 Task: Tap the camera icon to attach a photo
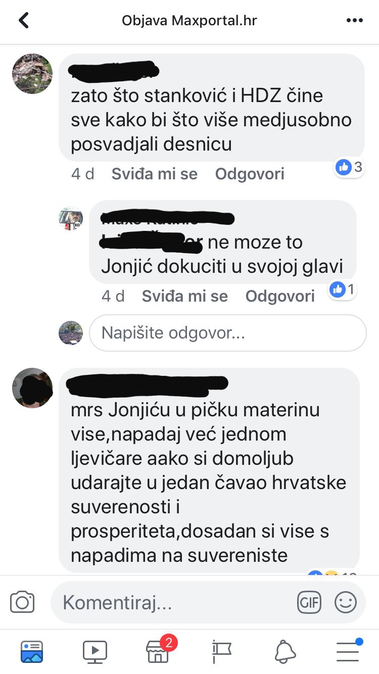pyautogui.click(x=22, y=602)
